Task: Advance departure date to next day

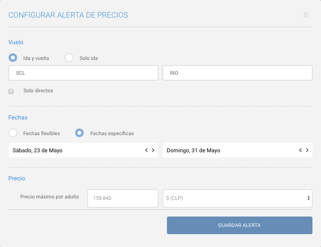Action: click(153, 150)
